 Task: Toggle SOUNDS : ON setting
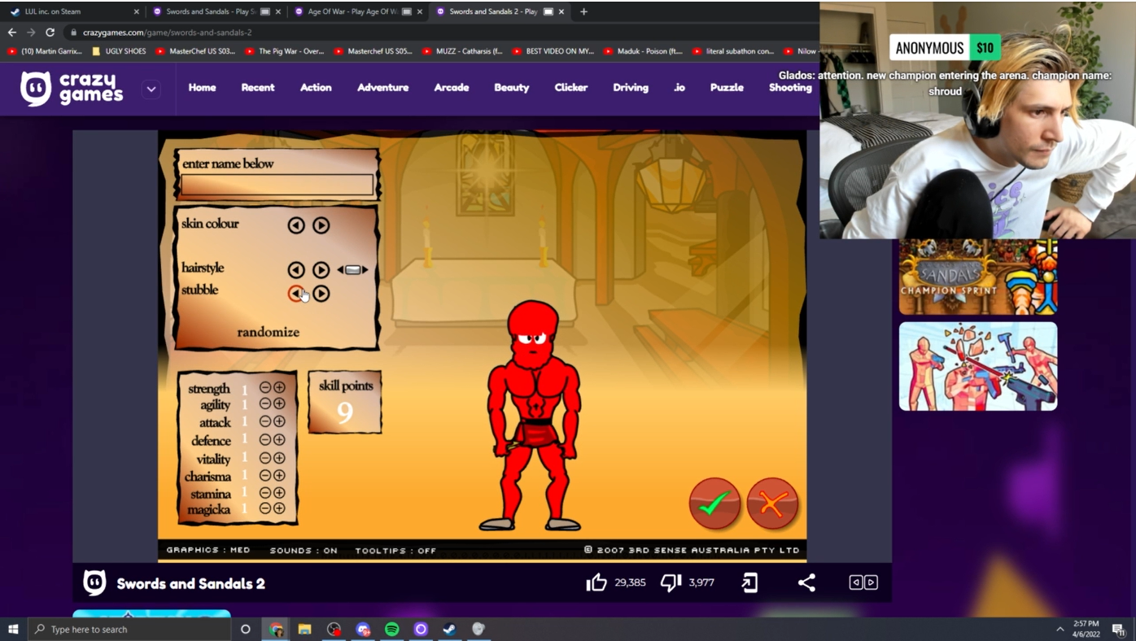(x=304, y=551)
